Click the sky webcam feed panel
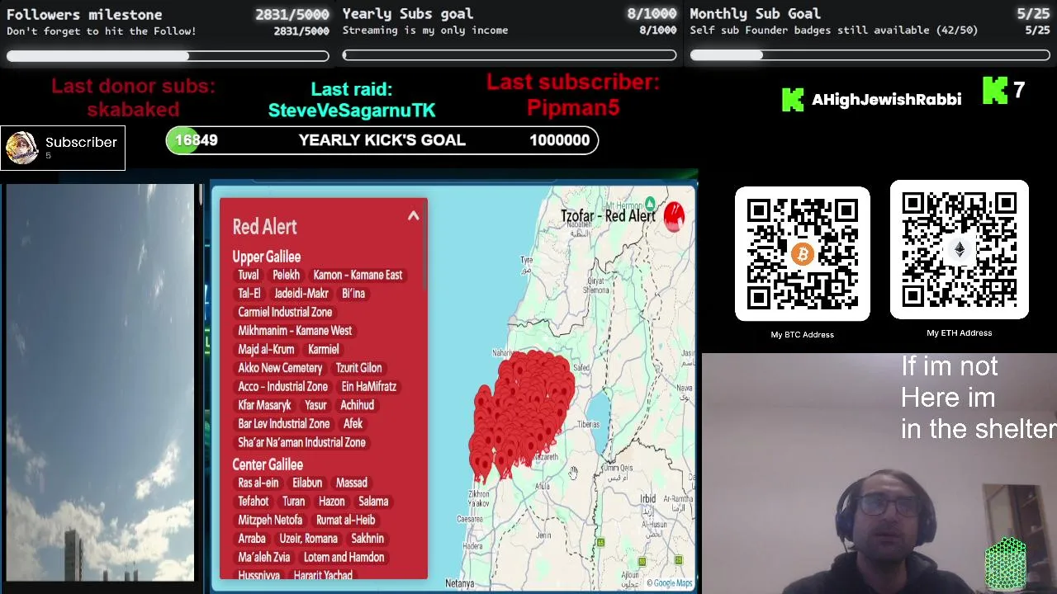 100,383
